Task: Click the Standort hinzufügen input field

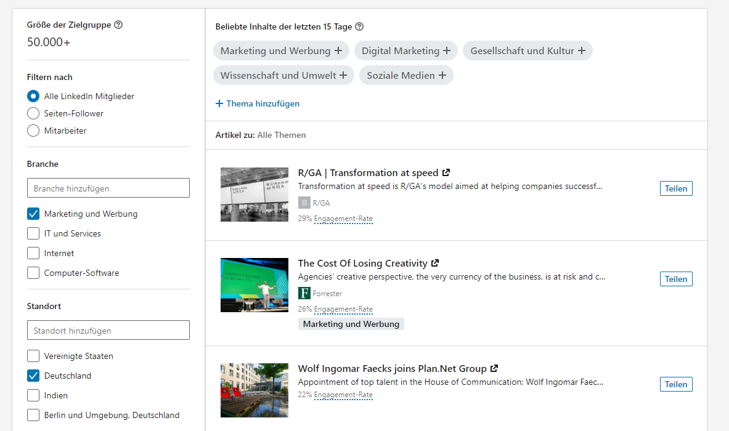Action: (108, 331)
